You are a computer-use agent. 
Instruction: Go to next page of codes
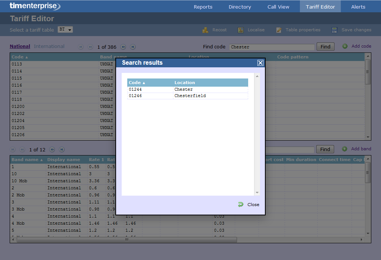pyautogui.click(x=123, y=47)
